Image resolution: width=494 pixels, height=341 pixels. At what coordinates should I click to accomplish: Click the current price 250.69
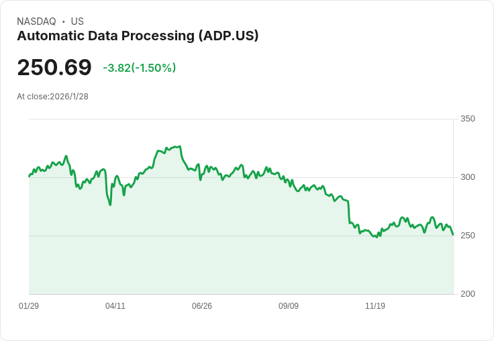click(54, 68)
